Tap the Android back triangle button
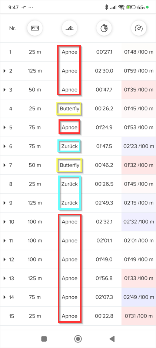Image resolution: width=156 pixels, height=348 pixels. (x=112, y=339)
